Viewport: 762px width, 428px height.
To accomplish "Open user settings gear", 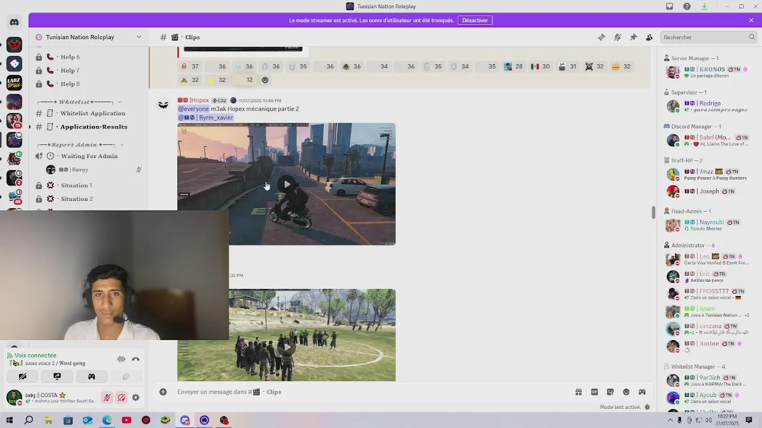I will (136, 398).
